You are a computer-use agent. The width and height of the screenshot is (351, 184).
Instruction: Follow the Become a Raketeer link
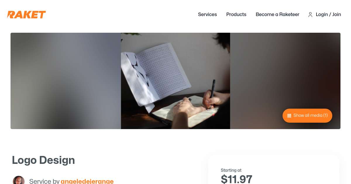point(278,14)
